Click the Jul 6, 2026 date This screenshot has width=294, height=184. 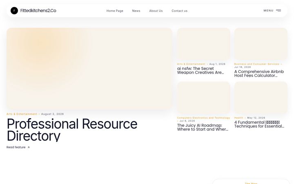pos(187,121)
